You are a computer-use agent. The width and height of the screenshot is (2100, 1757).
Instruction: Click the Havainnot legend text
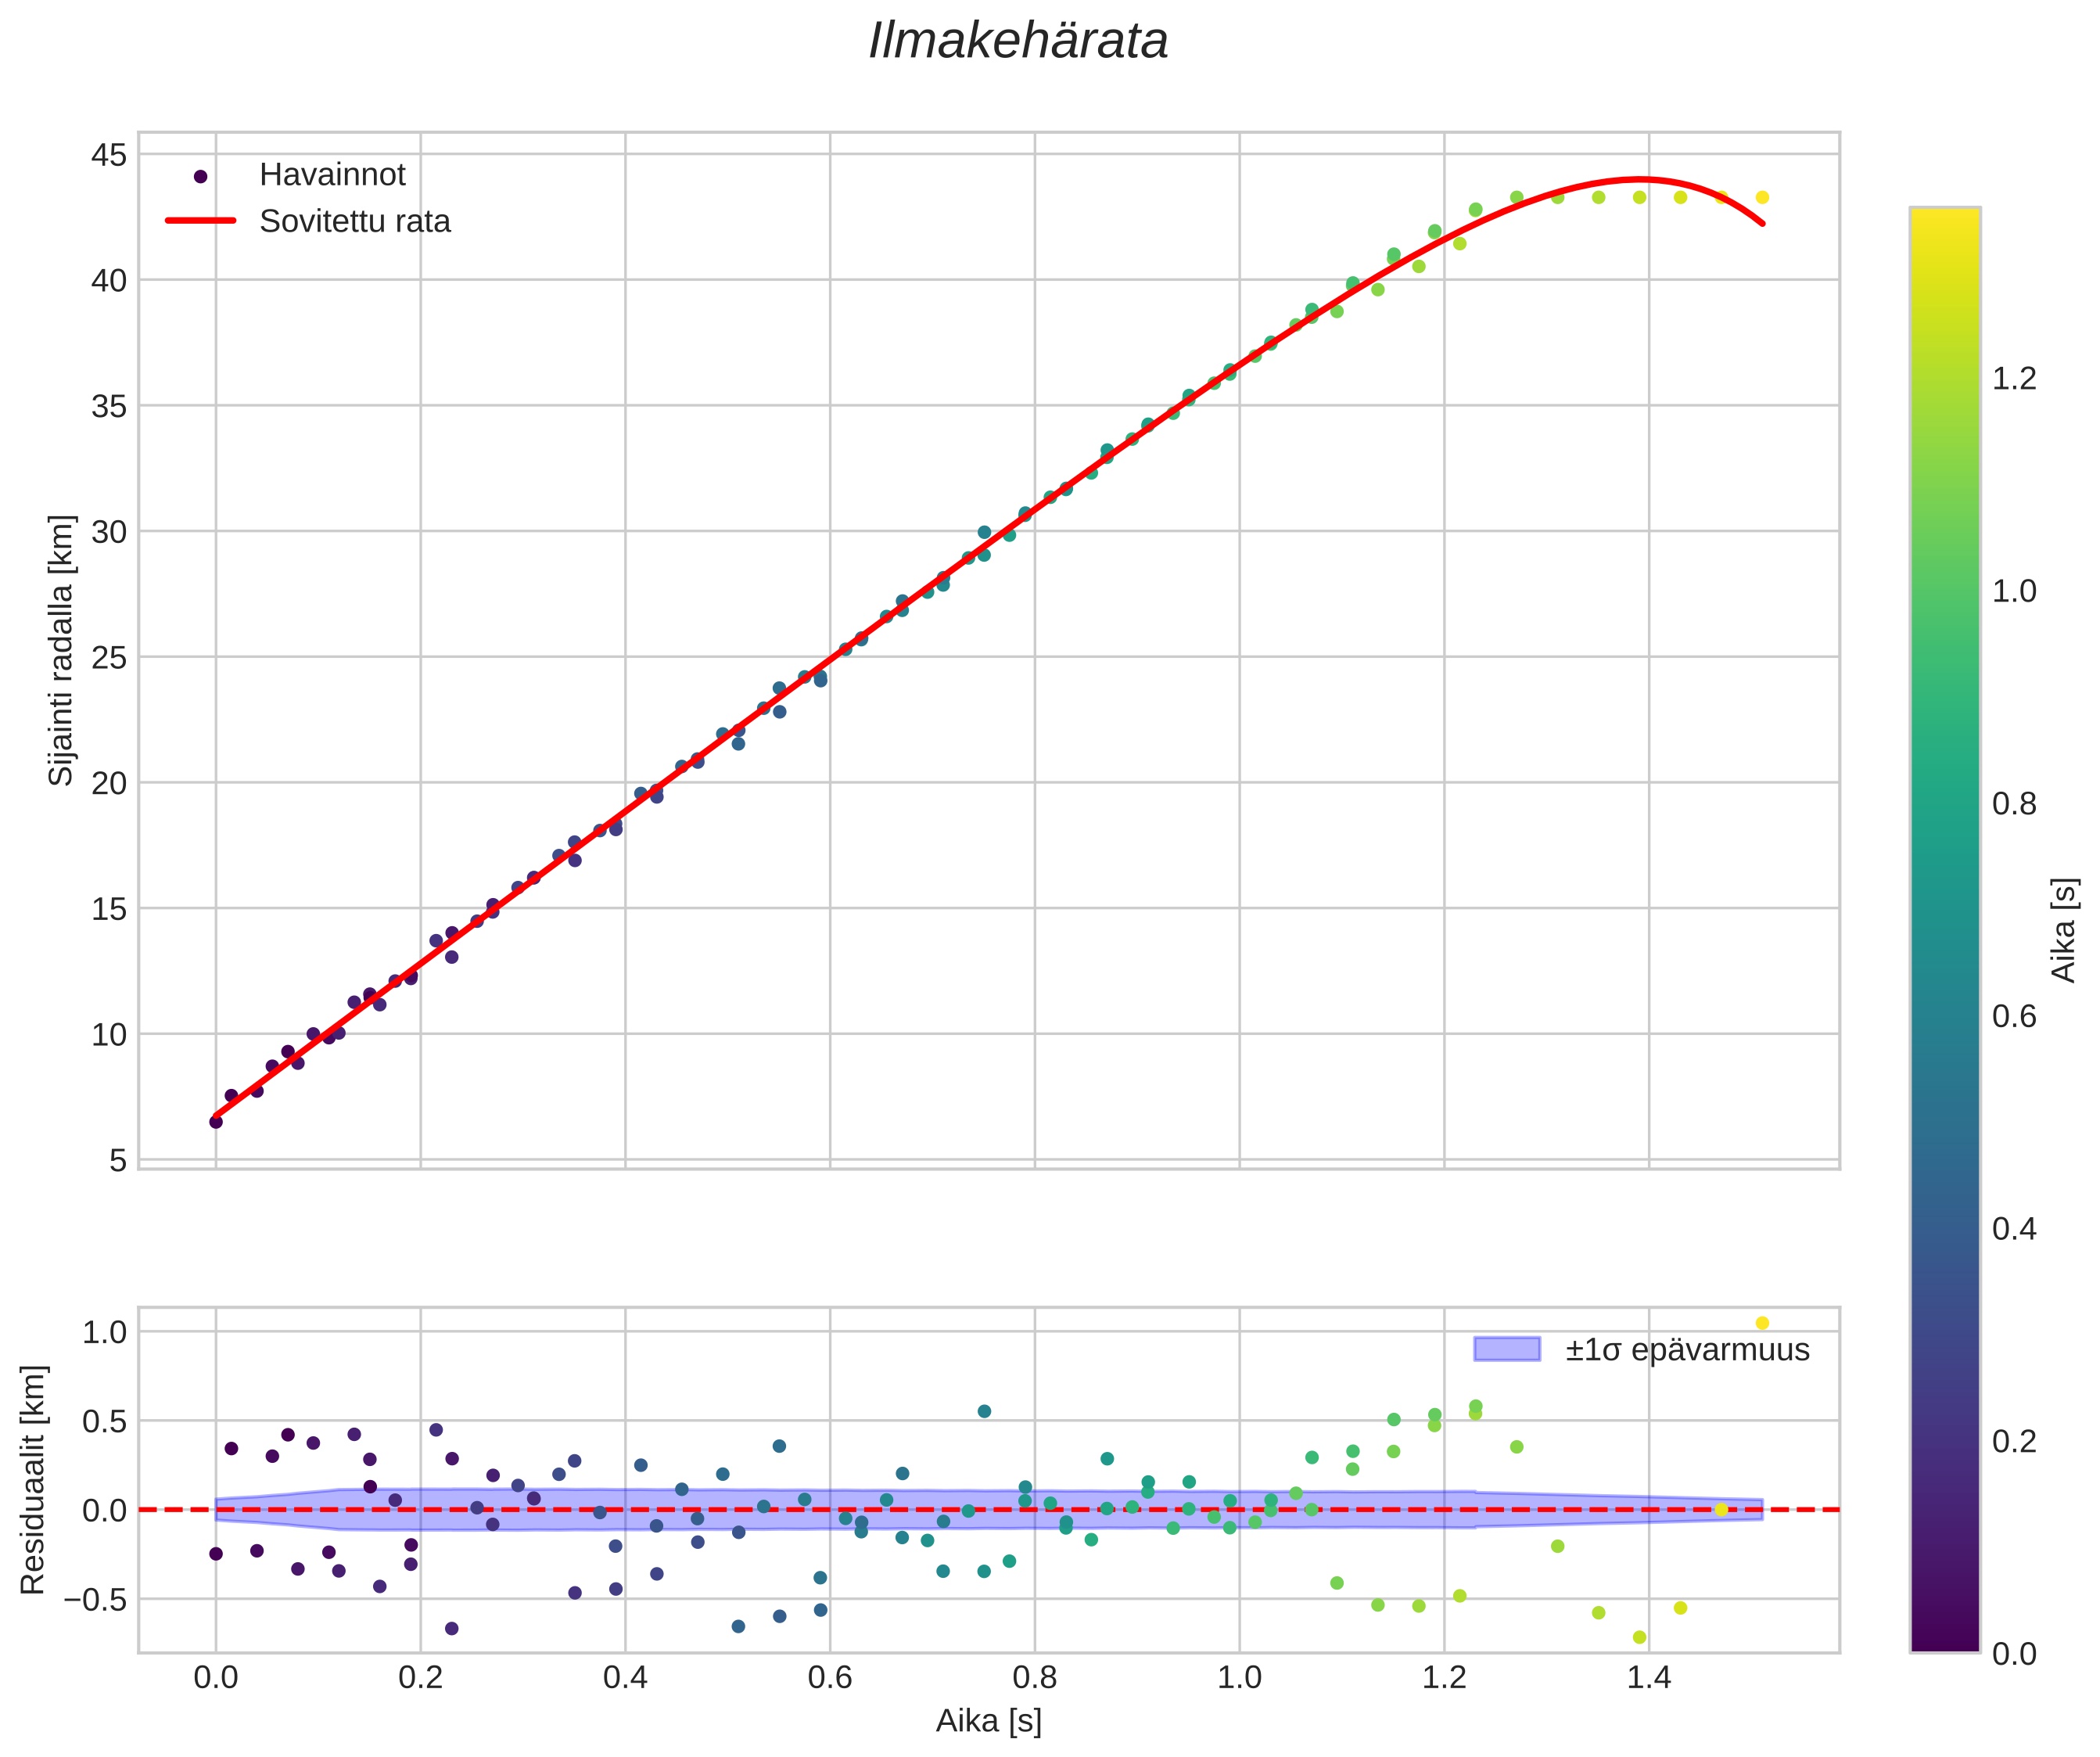(332, 175)
